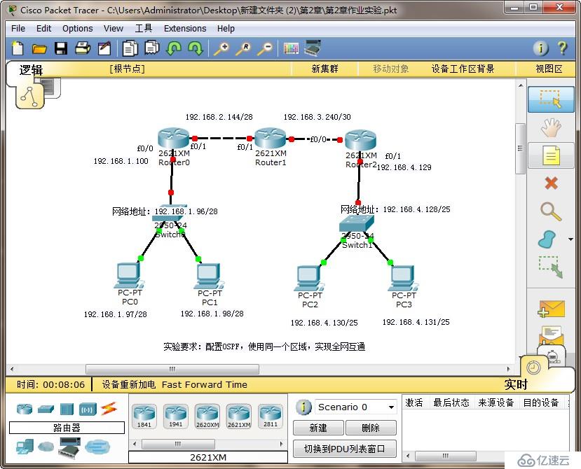Viewport: 581px width, 469px height.
Task: Select End Devices category icon
Action: (25, 447)
